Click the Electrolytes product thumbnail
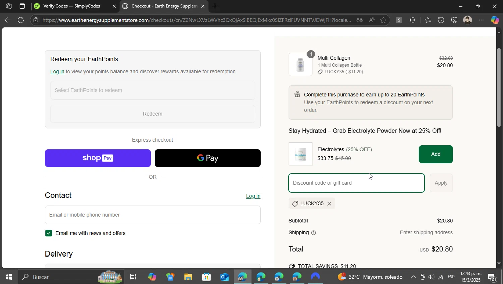 (300, 154)
